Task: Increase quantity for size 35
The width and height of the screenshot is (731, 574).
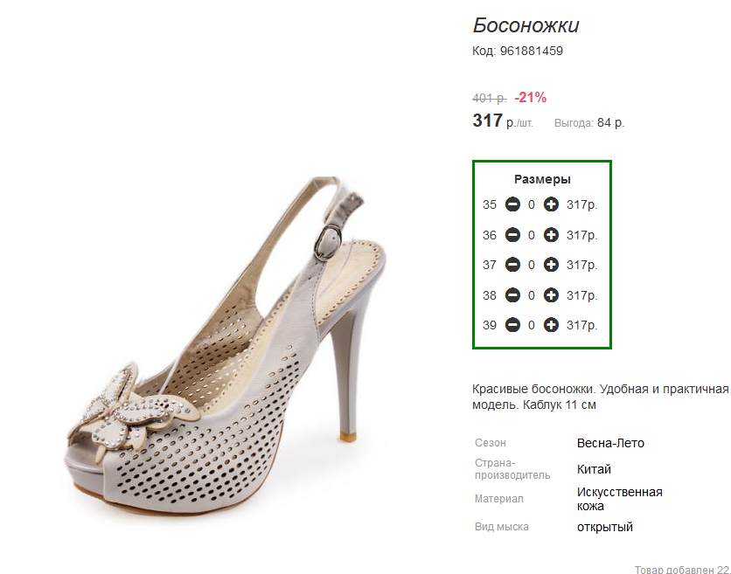Action: point(551,204)
